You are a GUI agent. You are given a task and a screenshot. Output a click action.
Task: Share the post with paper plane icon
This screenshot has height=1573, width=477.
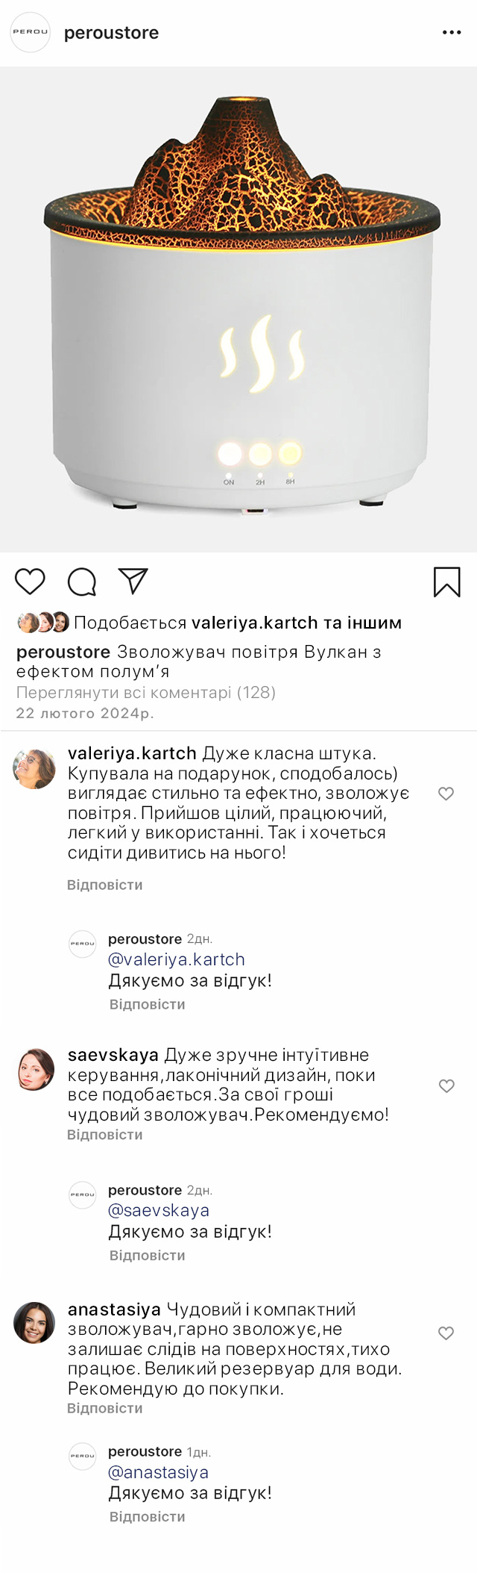(x=133, y=582)
